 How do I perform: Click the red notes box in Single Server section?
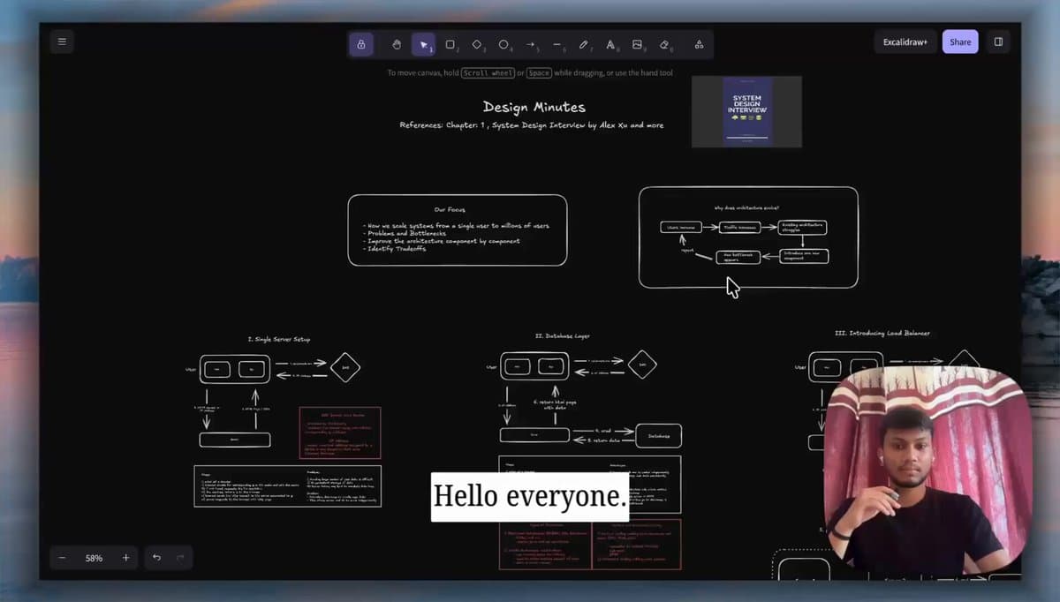coord(340,433)
